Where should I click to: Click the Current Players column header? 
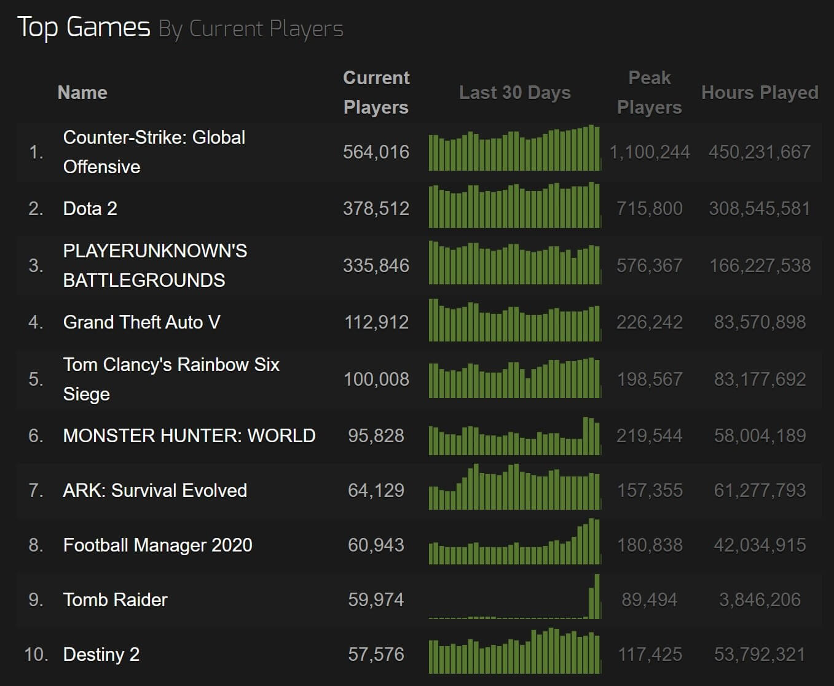[376, 93]
